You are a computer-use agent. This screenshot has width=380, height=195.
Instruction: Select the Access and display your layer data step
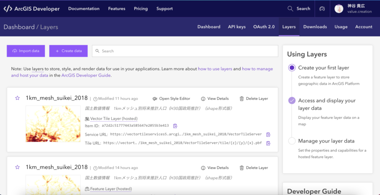coord(292,100)
